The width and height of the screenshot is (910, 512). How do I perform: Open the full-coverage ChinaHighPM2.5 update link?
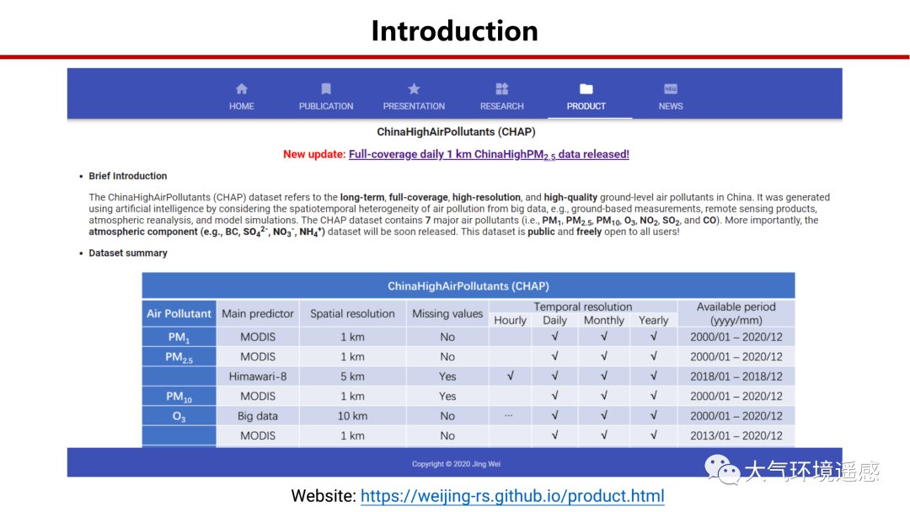(x=489, y=154)
